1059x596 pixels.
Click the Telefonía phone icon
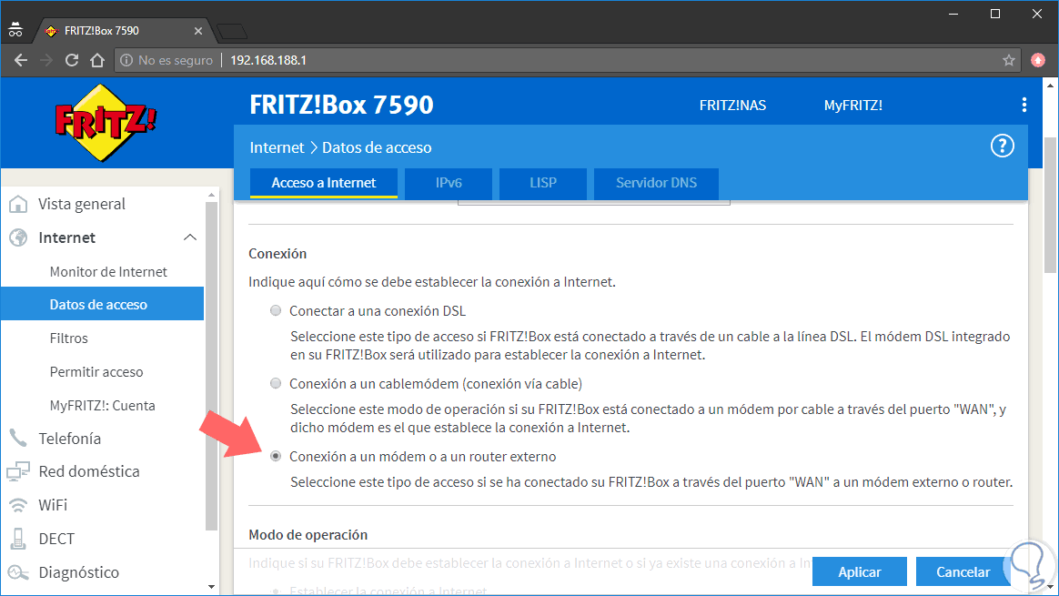pyautogui.click(x=18, y=438)
